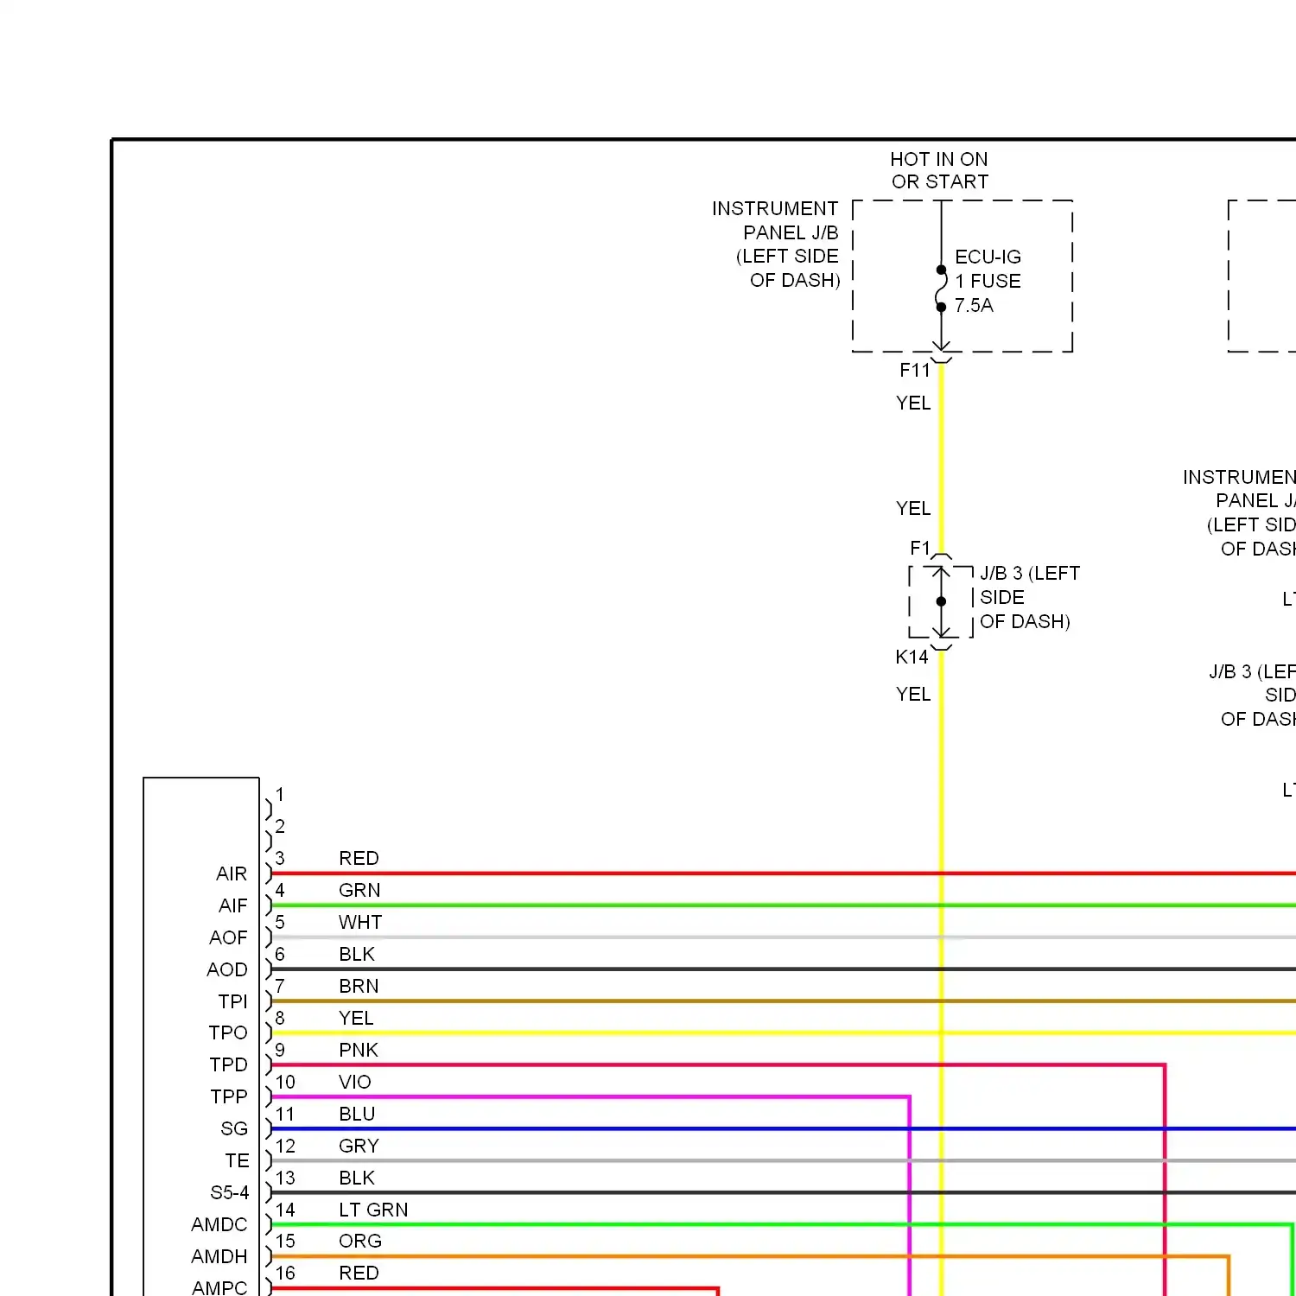Click the ORG wire color label
Viewport: 1296px width, 1296px height.
pos(360,1241)
